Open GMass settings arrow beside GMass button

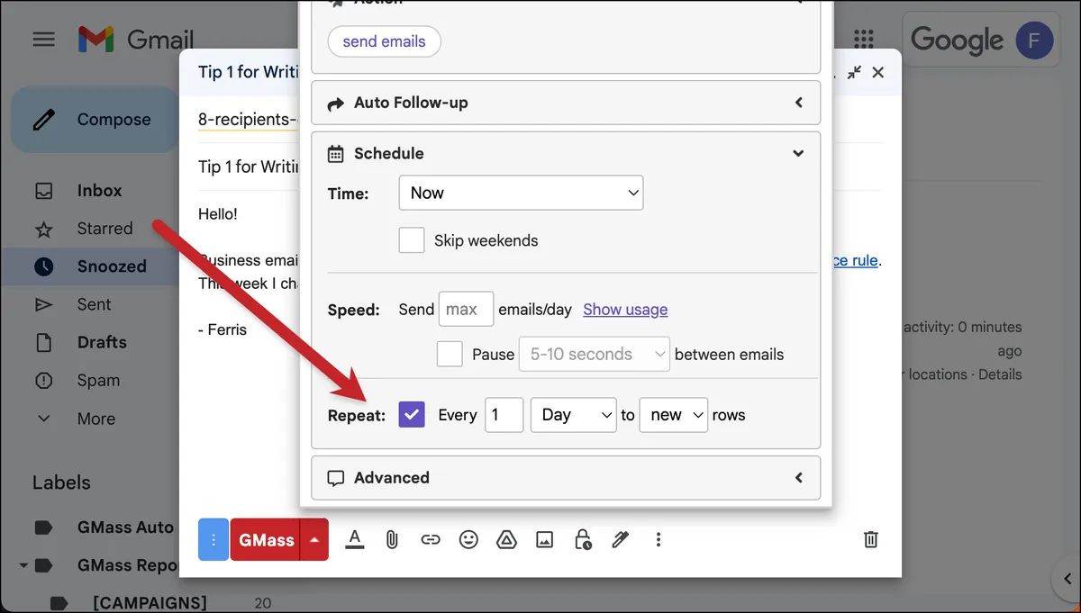314,540
